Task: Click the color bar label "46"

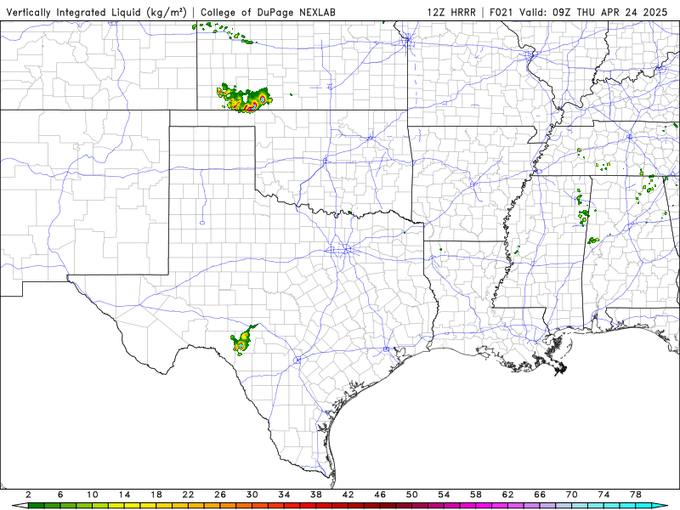Action: pyautogui.click(x=380, y=495)
